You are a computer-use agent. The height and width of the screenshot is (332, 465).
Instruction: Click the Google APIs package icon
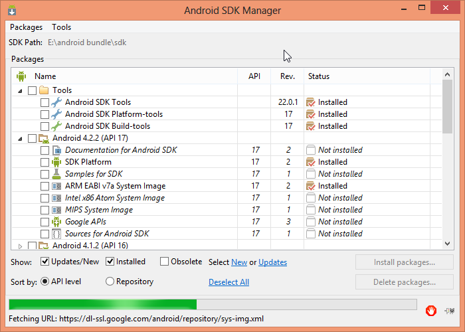click(x=56, y=222)
